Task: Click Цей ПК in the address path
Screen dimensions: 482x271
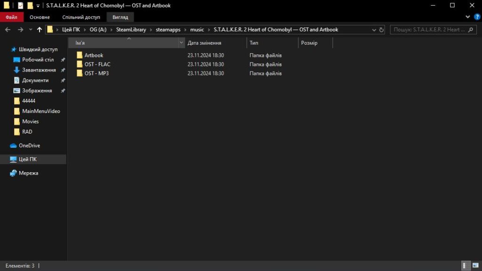Action: point(71,30)
